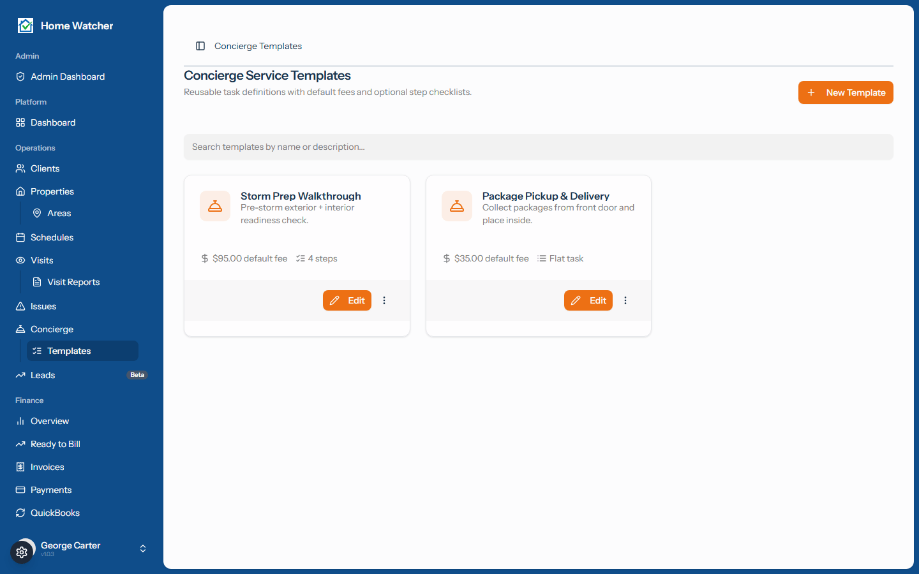
Task: Click the 4 steps label
Action: pos(322,258)
